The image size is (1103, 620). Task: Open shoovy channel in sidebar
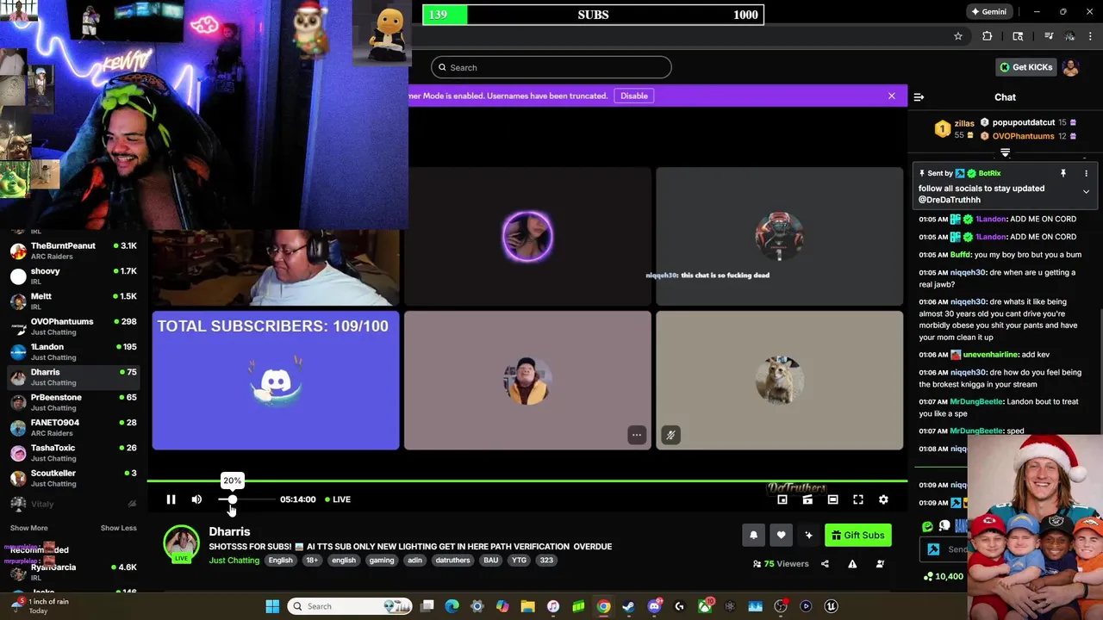pyautogui.click(x=73, y=276)
